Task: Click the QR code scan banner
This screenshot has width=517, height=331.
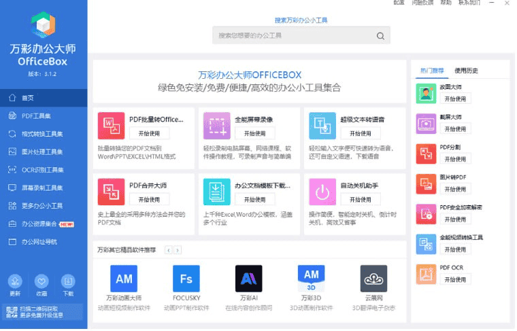Action: (42, 313)
